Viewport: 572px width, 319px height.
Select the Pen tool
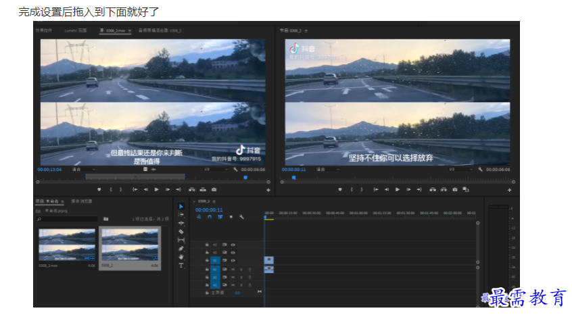(181, 249)
